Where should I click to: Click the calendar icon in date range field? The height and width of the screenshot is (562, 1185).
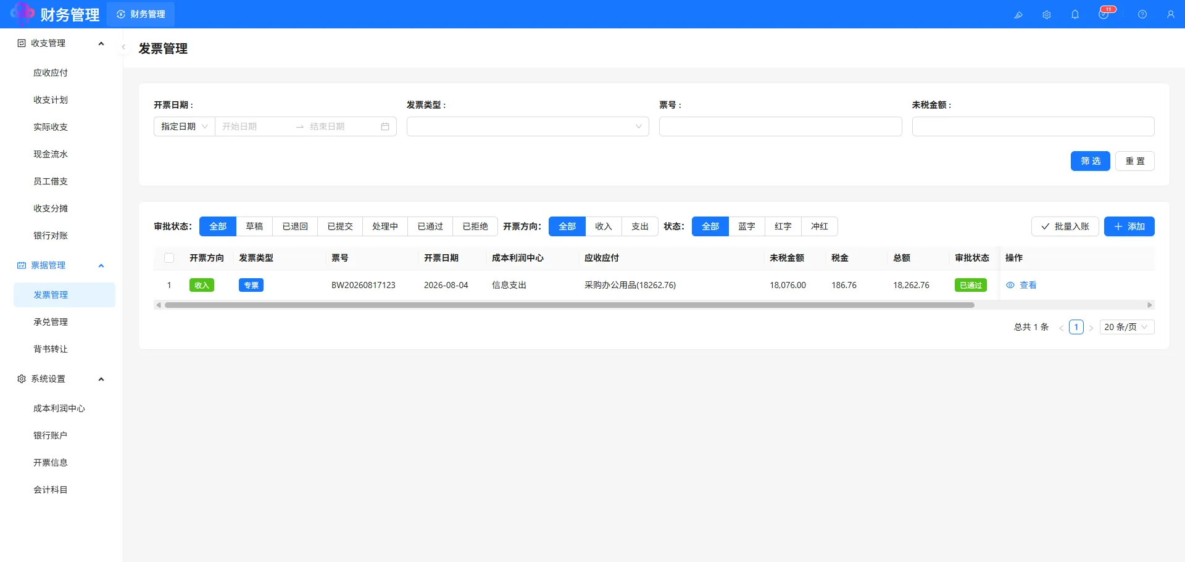[x=385, y=126]
